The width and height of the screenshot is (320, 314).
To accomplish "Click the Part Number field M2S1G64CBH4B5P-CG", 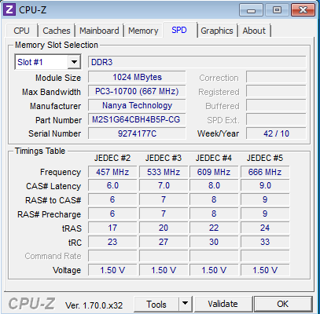I will (x=137, y=119).
